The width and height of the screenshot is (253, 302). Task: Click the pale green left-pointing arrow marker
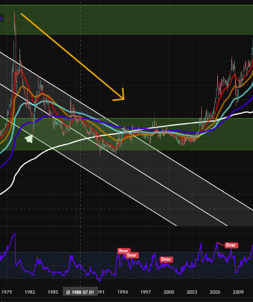(x=29, y=139)
